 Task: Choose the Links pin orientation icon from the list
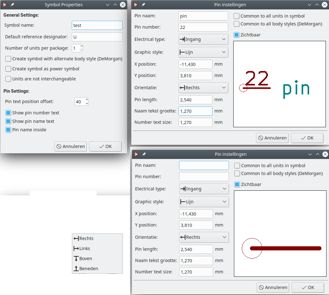coord(76,249)
